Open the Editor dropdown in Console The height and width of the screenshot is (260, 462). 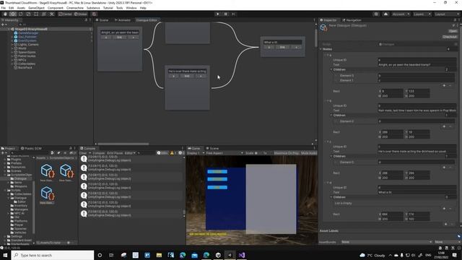(130, 153)
